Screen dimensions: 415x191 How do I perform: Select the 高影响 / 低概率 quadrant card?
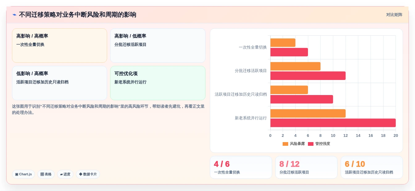tap(158, 46)
